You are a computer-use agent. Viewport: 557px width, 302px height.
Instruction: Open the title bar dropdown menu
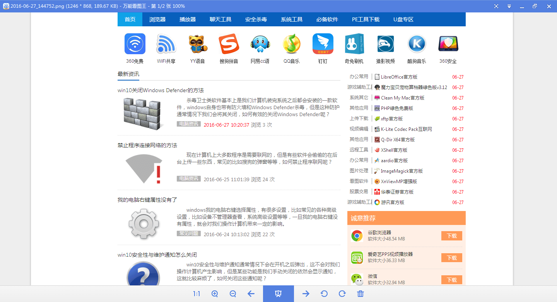tap(509, 6)
